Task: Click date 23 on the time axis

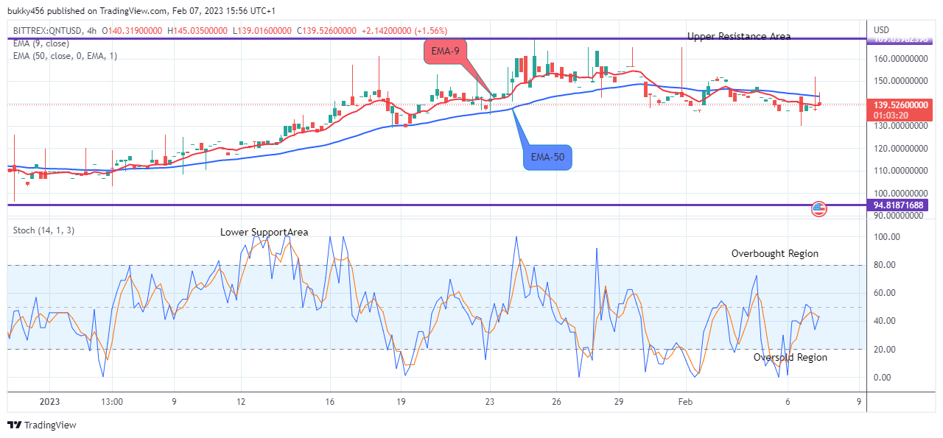Action: click(x=490, y=402)
